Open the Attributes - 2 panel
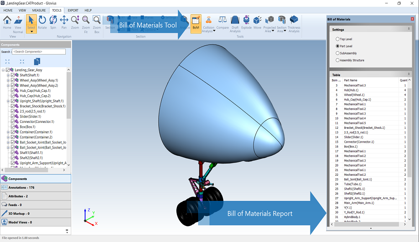The image size is (419, 242). 36,196
